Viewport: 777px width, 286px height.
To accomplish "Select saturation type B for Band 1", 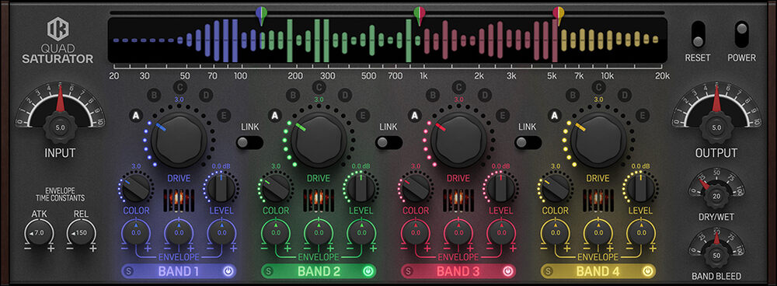I will [153, 95].
